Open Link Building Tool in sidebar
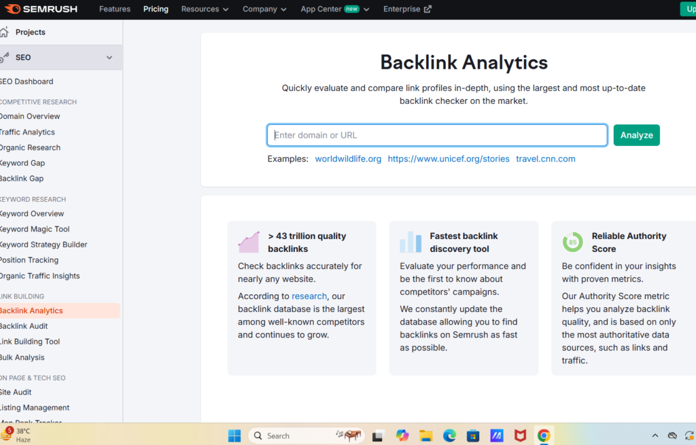 tap(30, 342)
